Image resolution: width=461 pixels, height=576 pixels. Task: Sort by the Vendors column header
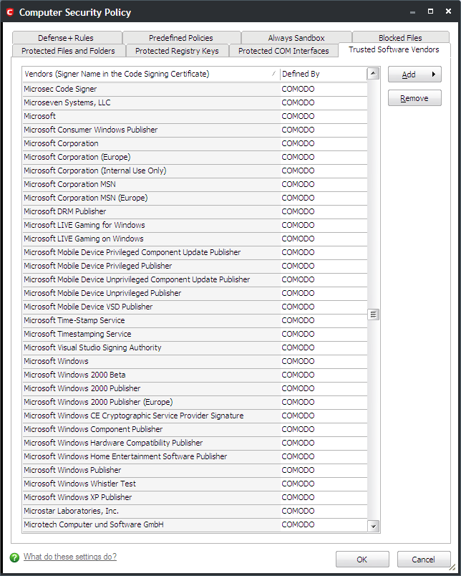tap(151, 74)
